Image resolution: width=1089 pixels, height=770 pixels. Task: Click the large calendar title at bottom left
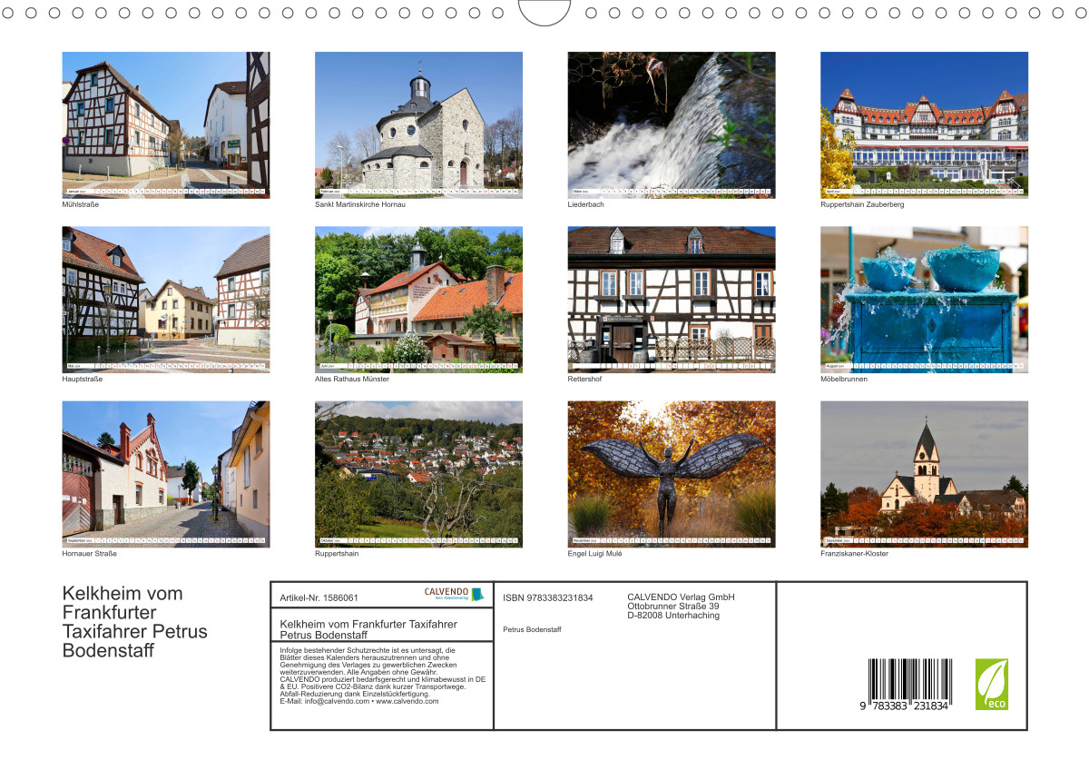pos(134,622)
